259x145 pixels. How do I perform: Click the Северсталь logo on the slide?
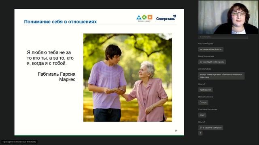166,18
